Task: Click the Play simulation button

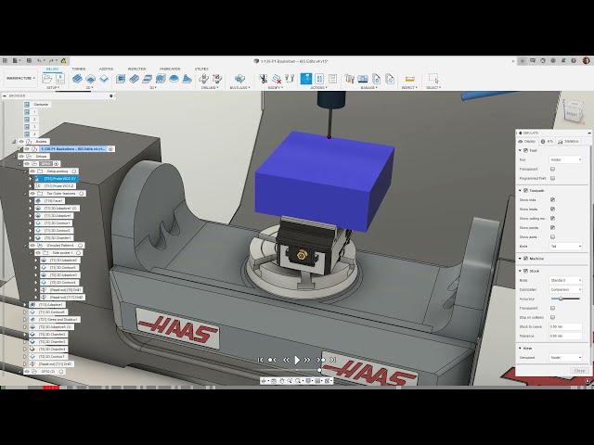Action: [x=297, y=360]
